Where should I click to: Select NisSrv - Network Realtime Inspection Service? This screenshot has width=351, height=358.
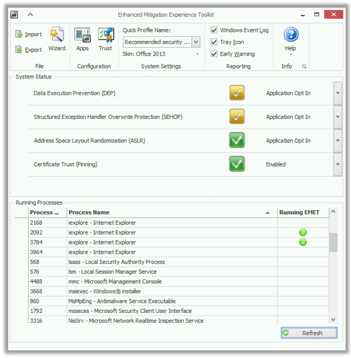pos(179,320)
